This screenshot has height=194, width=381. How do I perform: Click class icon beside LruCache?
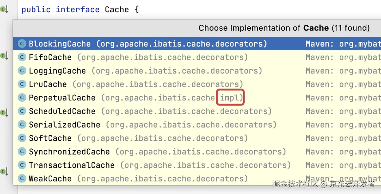(x=22, y=84)
